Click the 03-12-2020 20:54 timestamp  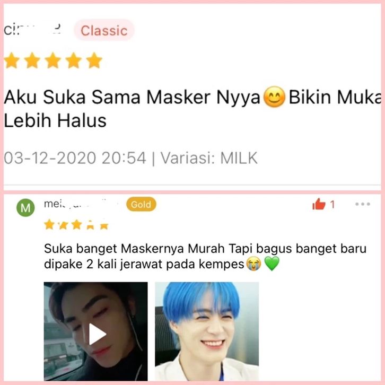pos(75,158)
